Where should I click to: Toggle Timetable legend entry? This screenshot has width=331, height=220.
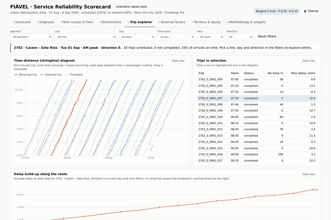74,75
